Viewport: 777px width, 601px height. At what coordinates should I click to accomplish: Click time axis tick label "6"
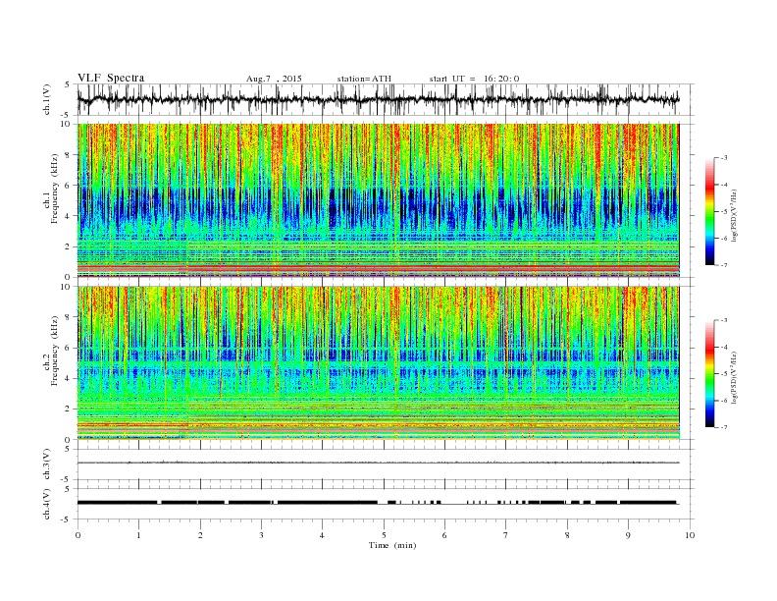tap(444, 535)
